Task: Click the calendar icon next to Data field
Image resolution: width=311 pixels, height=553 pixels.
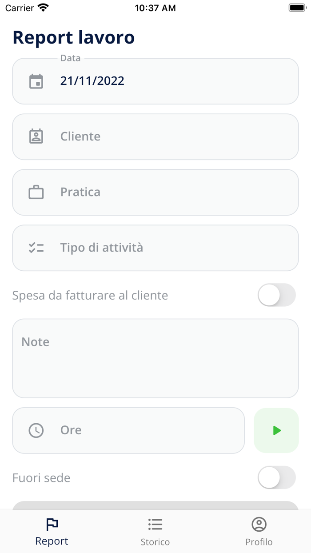Action: (x=36, y=81)
